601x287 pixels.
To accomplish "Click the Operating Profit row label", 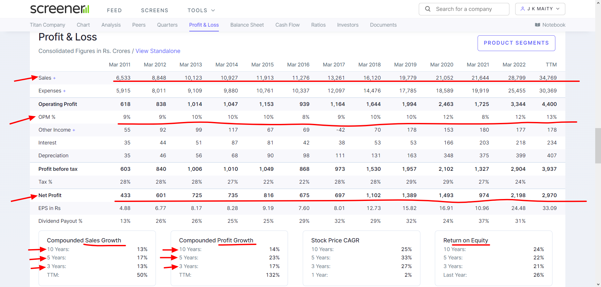I will click(x=58, y=104).
